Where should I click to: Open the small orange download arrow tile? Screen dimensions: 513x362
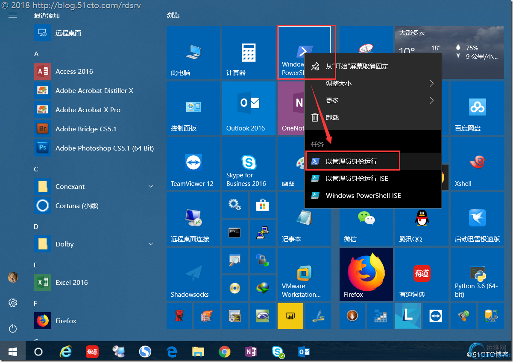[352, 316]
